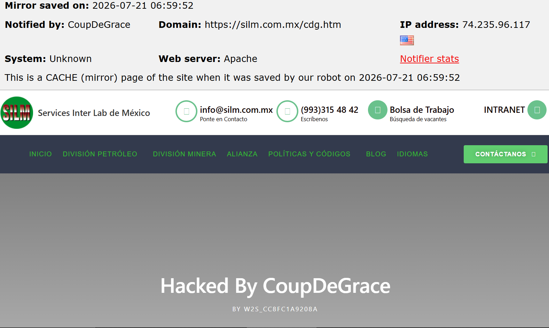Open DIVISIÓN PETRÓLEO menu

pyautogui.click(x=100, y=154)
